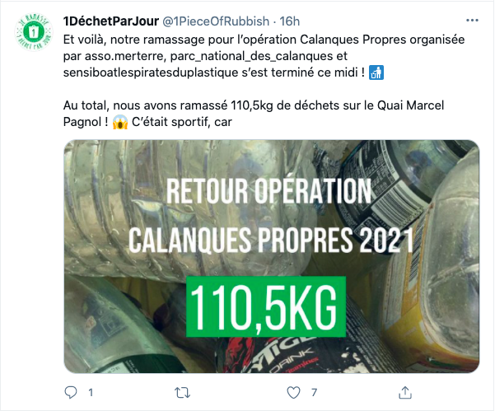Open the three-dot more options menu
The width and height of the screenshot is (495, 411).
pyautogui.click(x=472, y=21)
